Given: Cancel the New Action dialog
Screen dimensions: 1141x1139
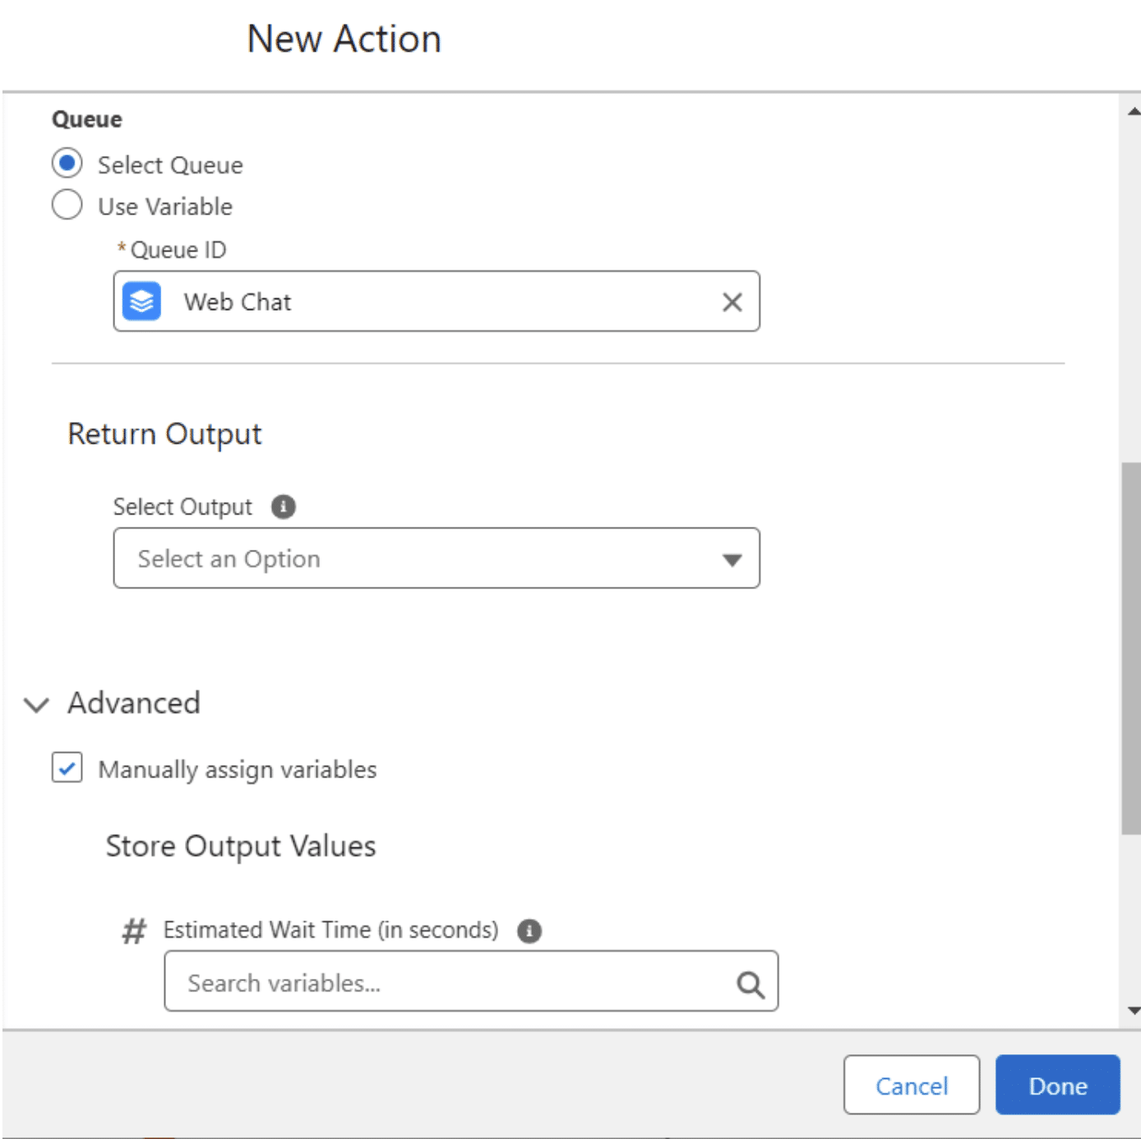Looking at the screenshot, I should [911, 1085].
